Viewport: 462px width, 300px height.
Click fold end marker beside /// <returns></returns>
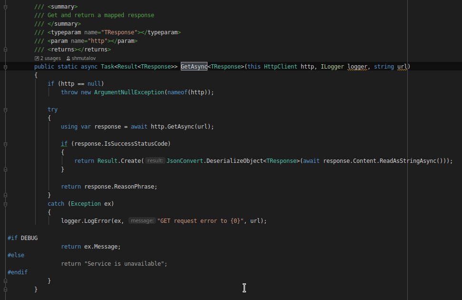[5, 50]
